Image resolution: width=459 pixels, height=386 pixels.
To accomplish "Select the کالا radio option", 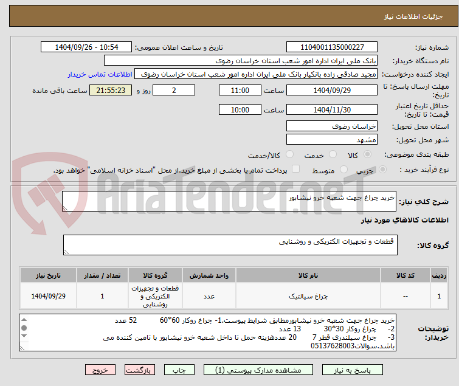I will (367, 154).
